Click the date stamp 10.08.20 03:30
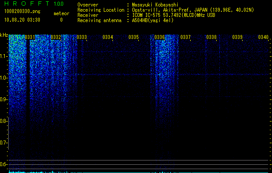272x173 pixels. (x=22, y=20)
